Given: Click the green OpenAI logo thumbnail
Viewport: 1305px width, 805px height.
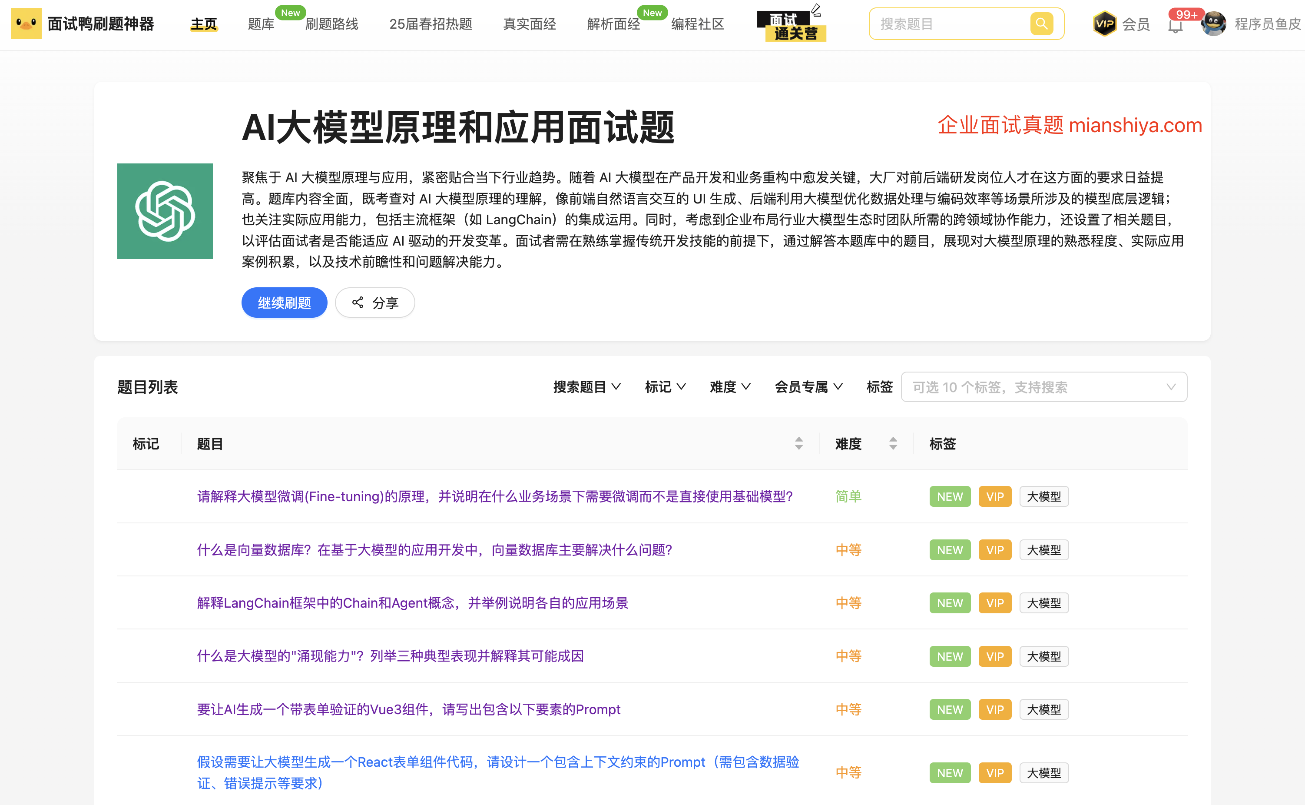Looking at the screenshot, I should (165, 211).
